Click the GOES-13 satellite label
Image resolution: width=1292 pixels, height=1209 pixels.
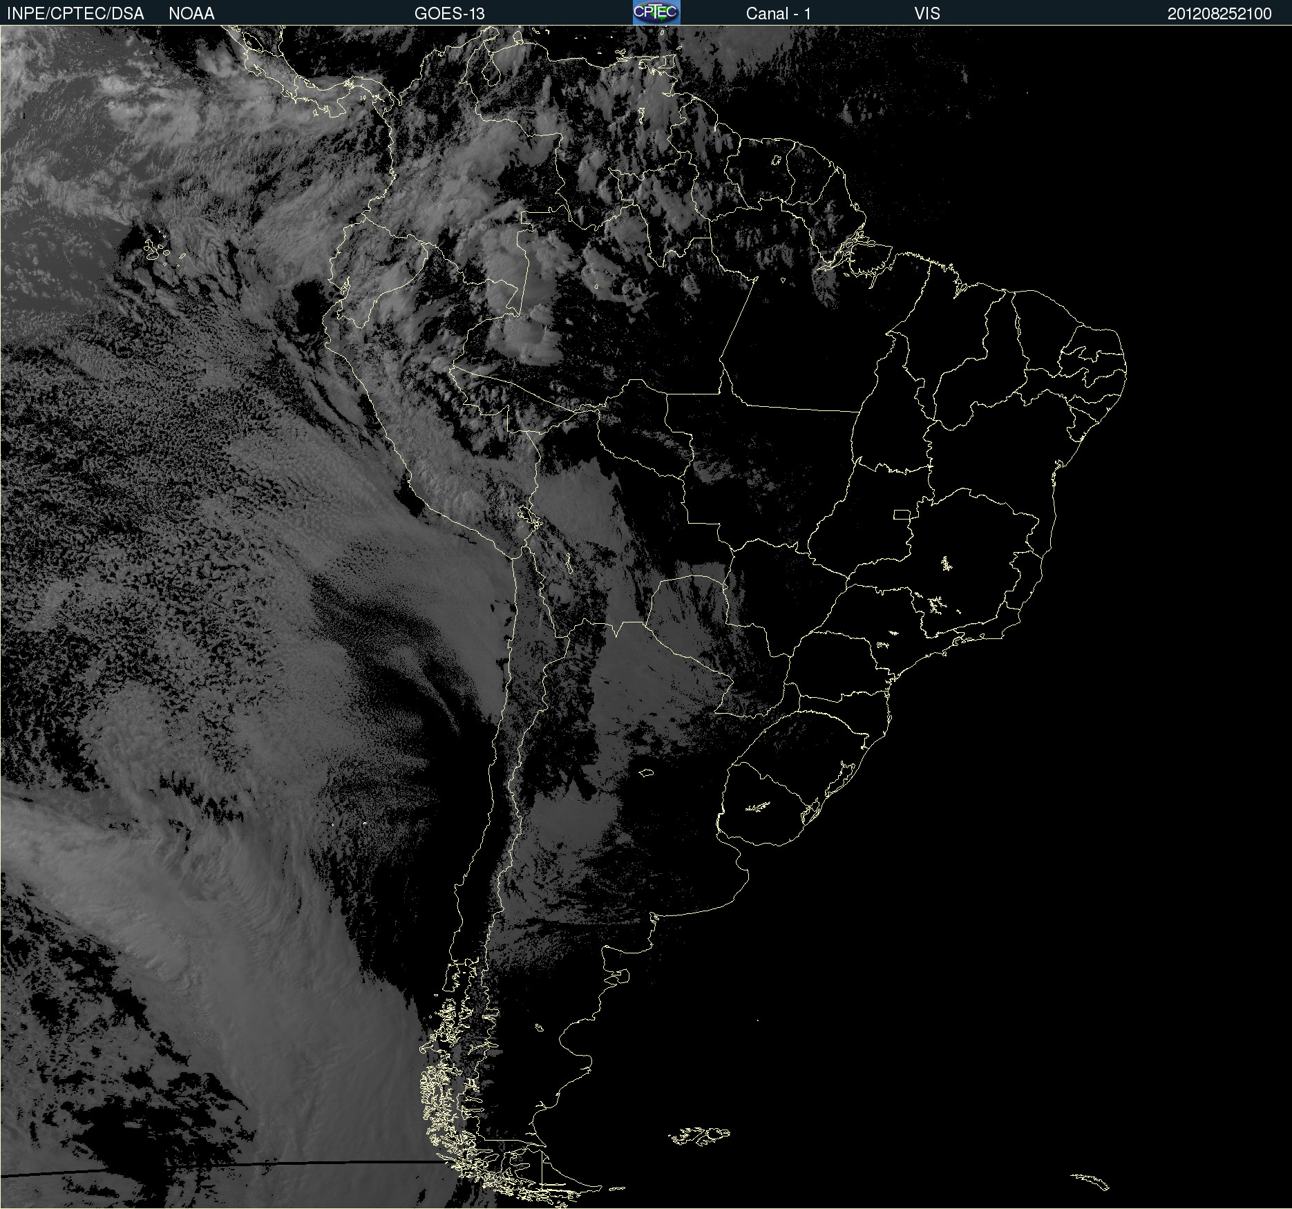[450, 14]
